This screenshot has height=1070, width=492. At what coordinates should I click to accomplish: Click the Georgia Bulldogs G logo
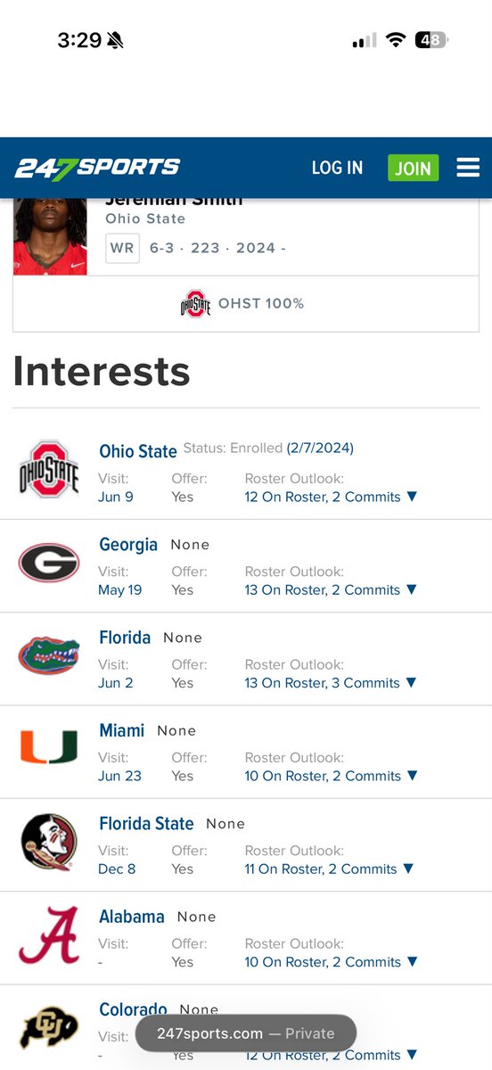coord(49,563)
